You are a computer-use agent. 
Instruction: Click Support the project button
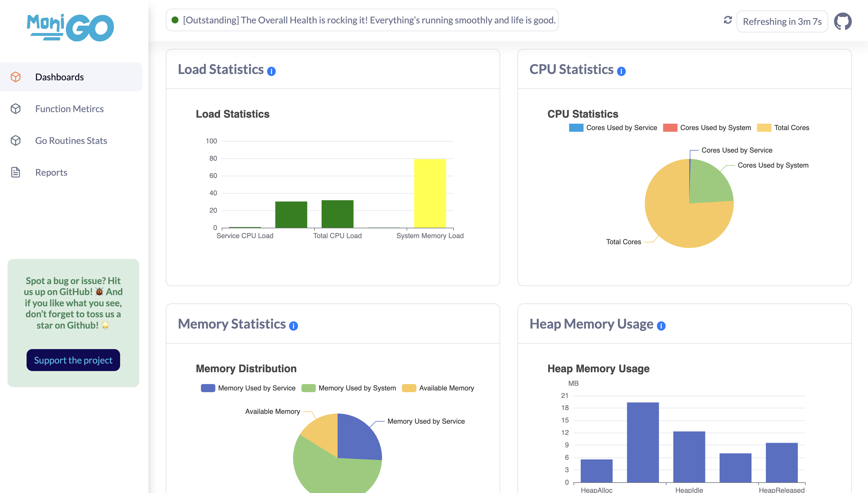(73, 360)
